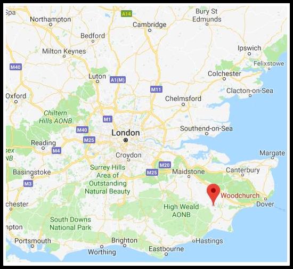Click the Dover town label

pos(265,204)
